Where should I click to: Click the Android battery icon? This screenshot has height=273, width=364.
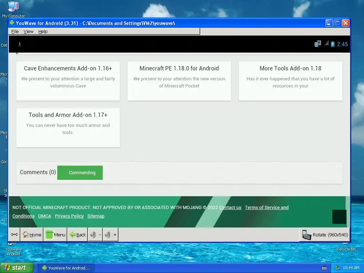coord(333,44)
